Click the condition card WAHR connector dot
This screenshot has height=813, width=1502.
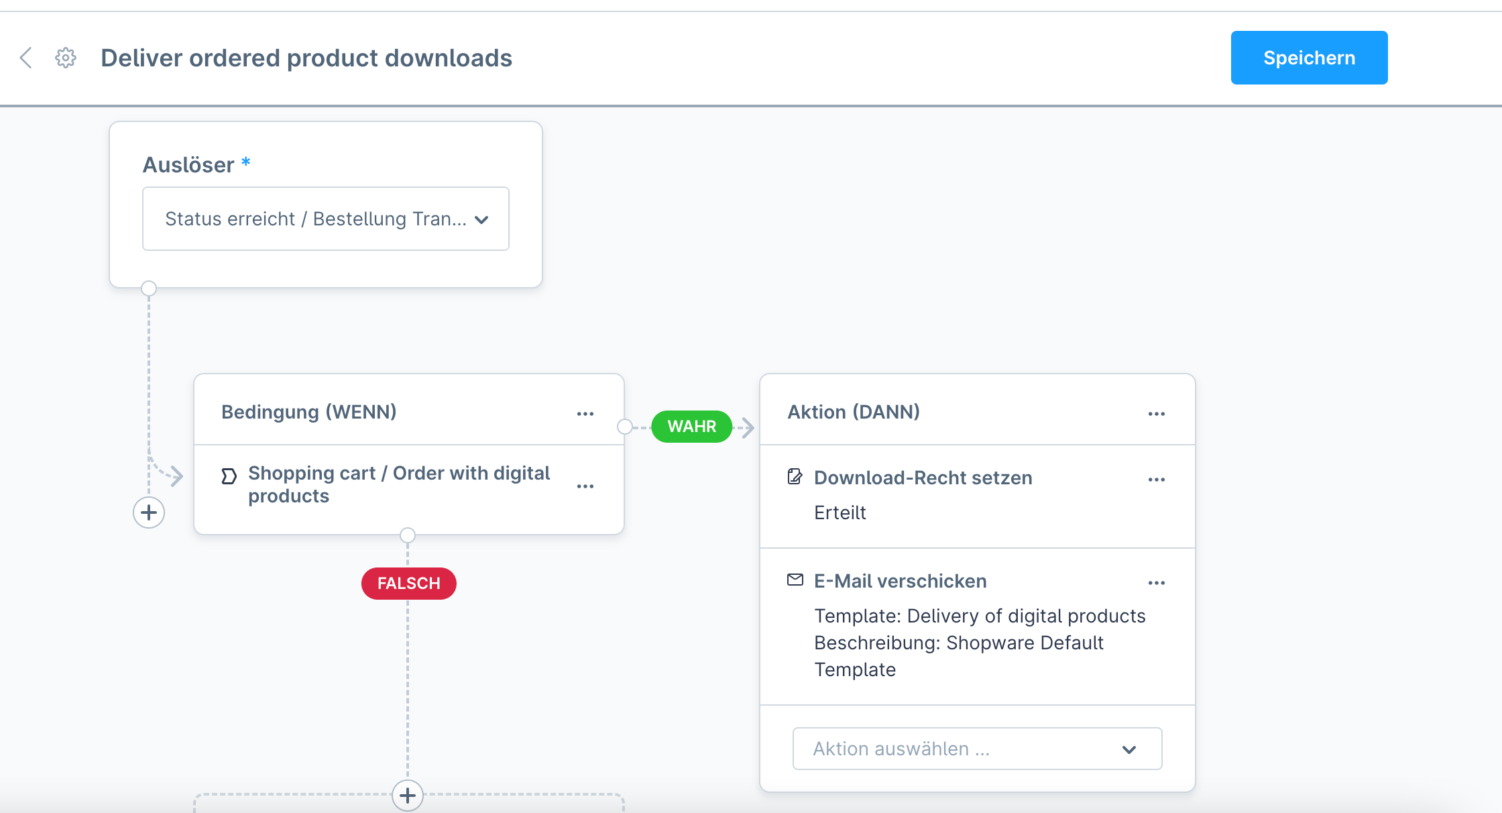point(624,427)
